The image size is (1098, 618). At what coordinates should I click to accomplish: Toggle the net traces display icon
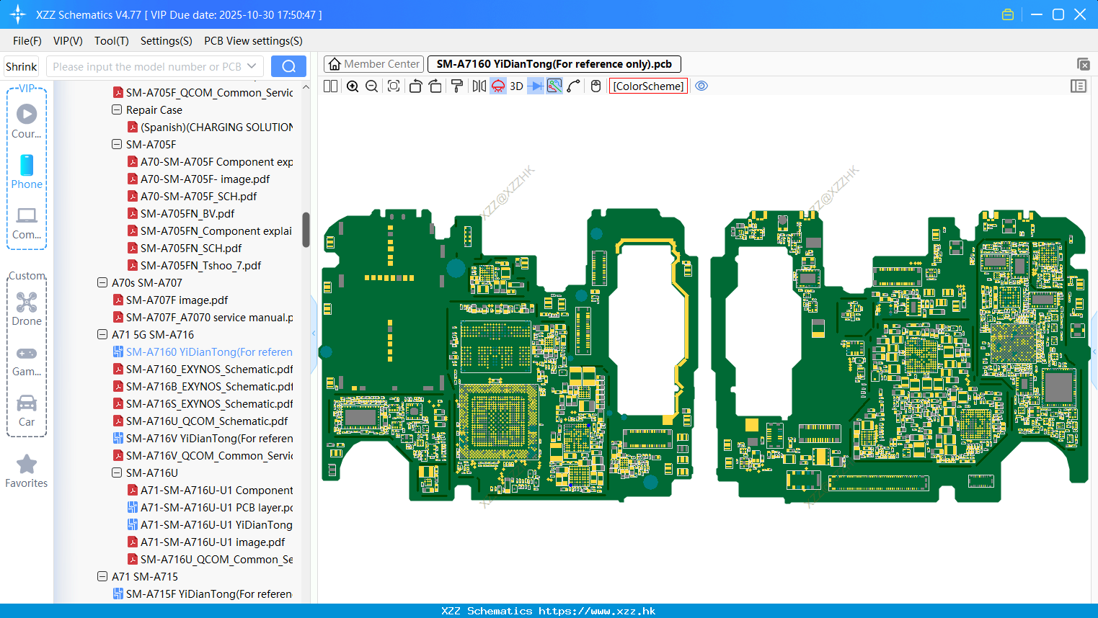(554, 86)
